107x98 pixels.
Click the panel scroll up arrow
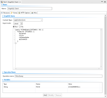(x=105, y=16)
